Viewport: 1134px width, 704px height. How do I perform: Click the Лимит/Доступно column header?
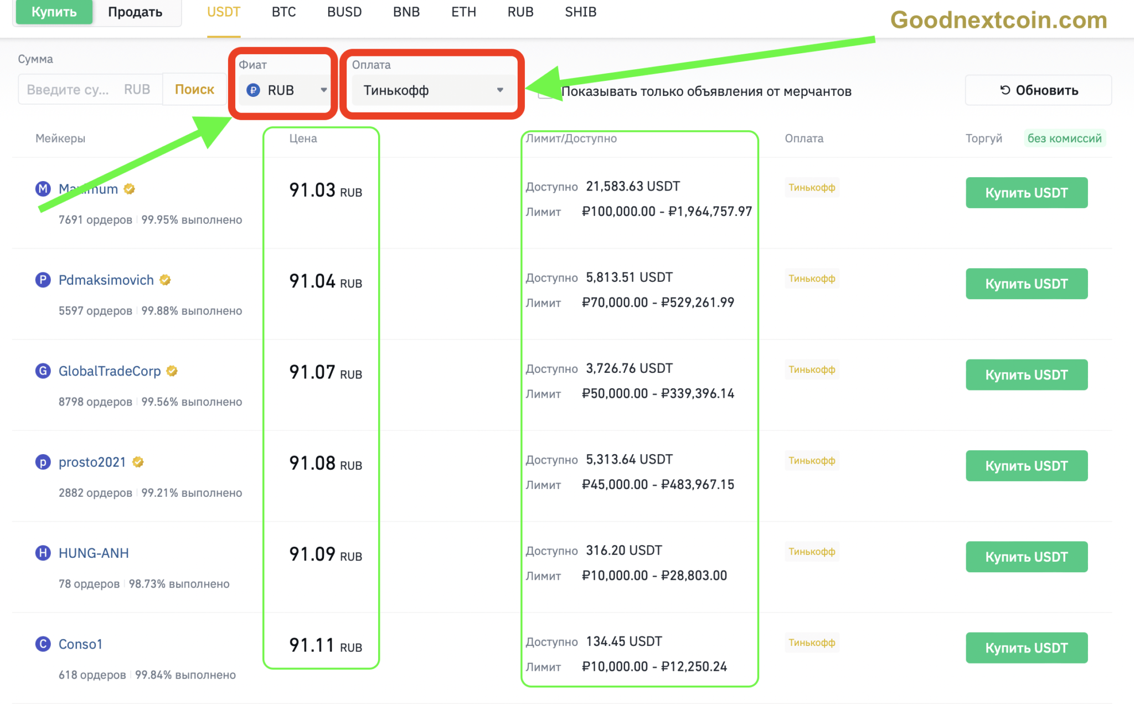[571, 138]
